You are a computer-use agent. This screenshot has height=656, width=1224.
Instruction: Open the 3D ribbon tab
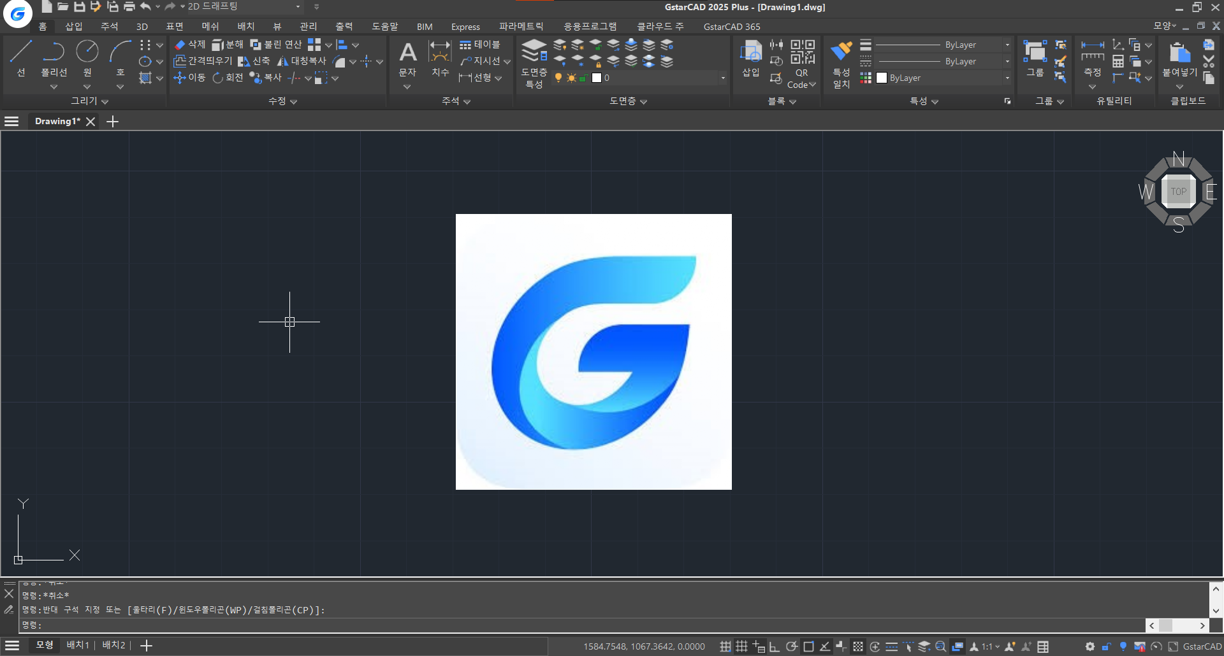pyautogui.click(x=142, y=26)
